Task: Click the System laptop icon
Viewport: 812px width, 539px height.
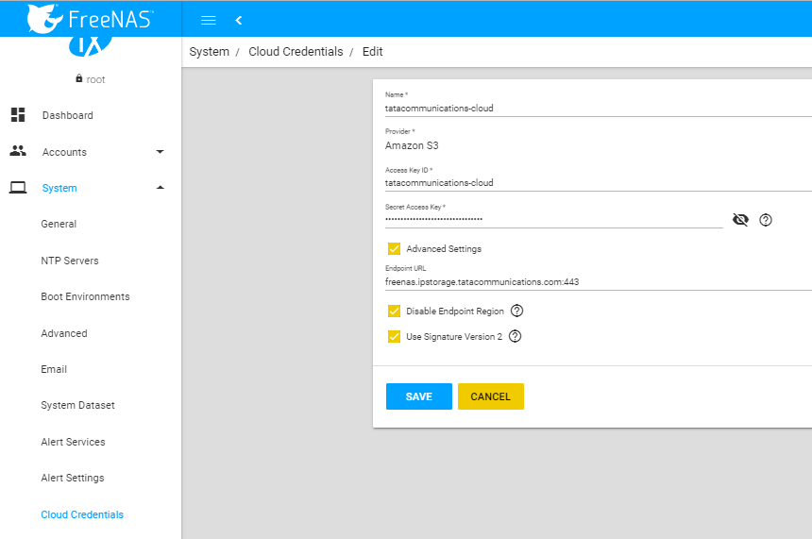Action: tap(18, 188)
